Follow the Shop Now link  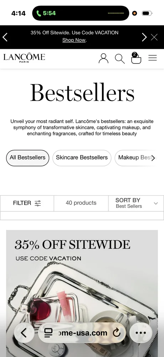coord(74,40)
